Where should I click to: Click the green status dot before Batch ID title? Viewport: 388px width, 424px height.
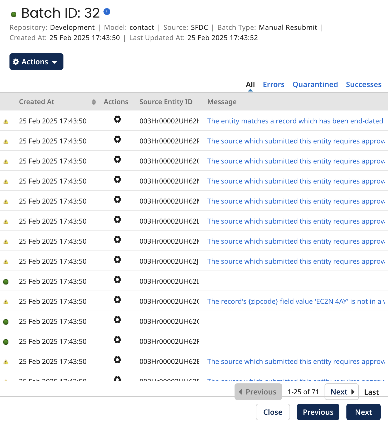pos(14,15)
